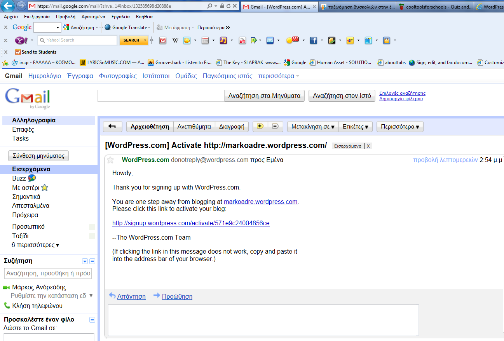Screen dimensions: 504x341
Task: Open the Αγαπημένα menu
Action: [93, 17]
